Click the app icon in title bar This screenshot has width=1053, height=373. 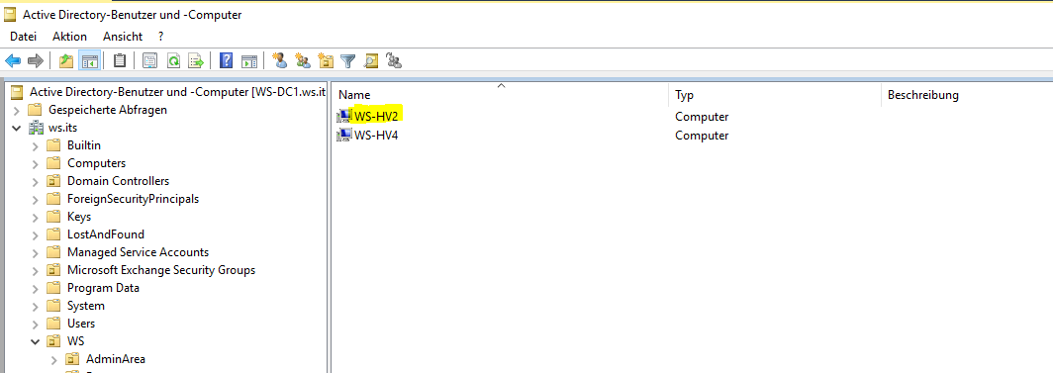click(10, 14)
